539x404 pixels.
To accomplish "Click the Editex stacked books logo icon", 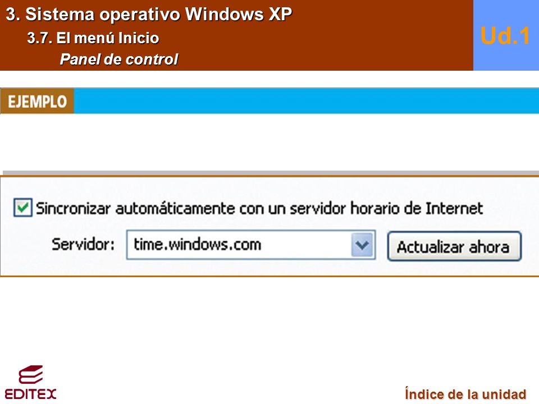I will coord(30,374).
